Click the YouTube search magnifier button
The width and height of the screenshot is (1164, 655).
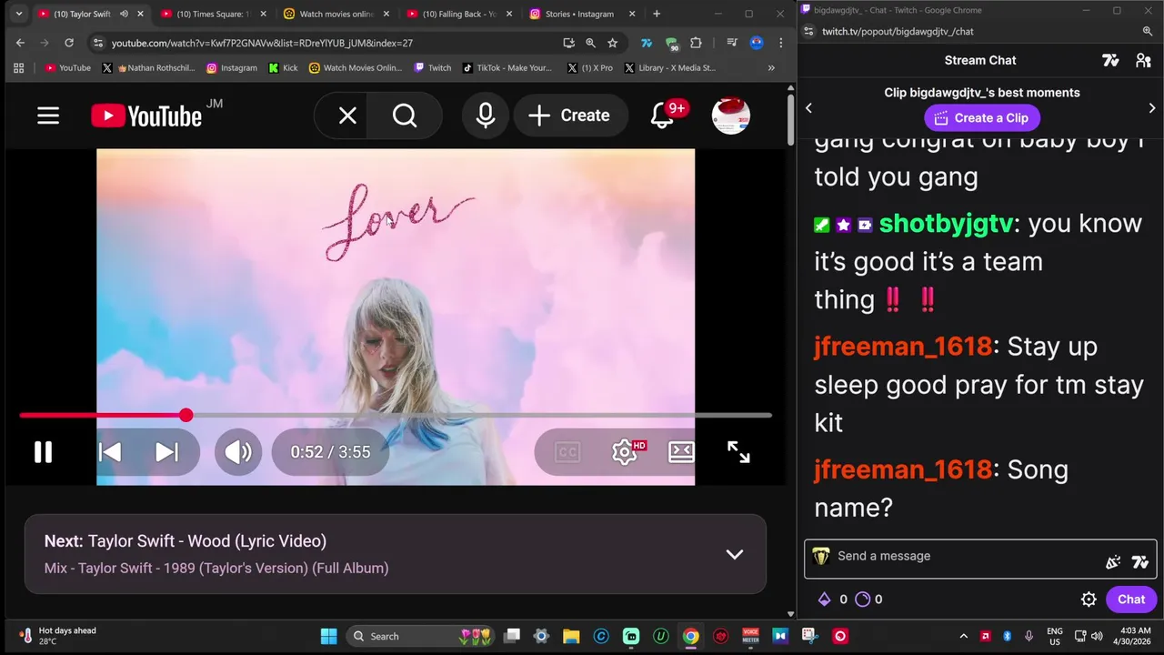pyautogui.click(x=405, y=116)
